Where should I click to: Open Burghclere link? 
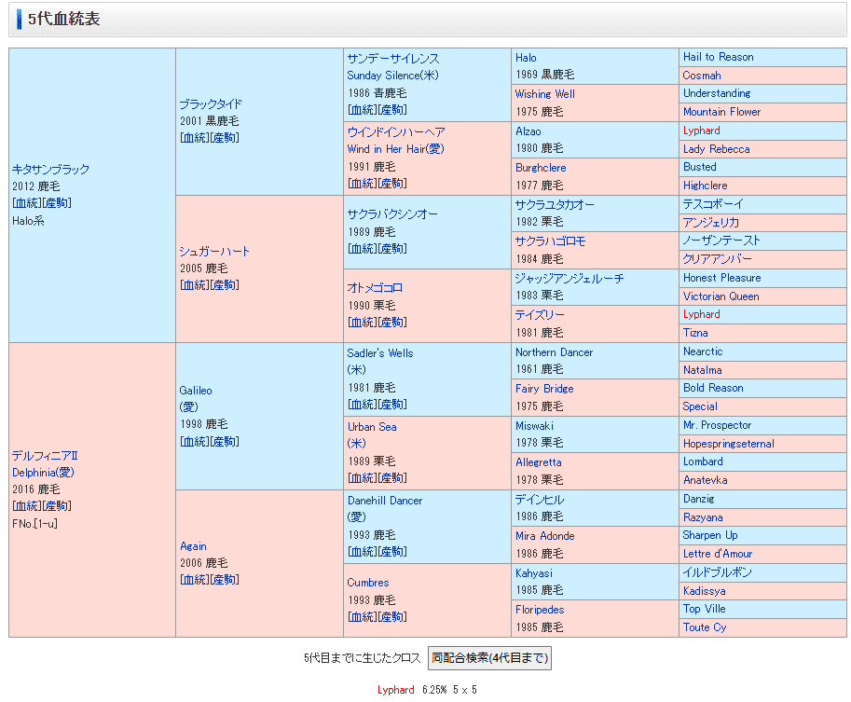[541, 168]
